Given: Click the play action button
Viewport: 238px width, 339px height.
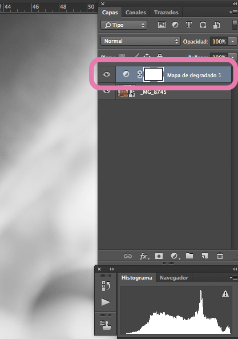Looking at the screenshot, I should tap(106, 302).
